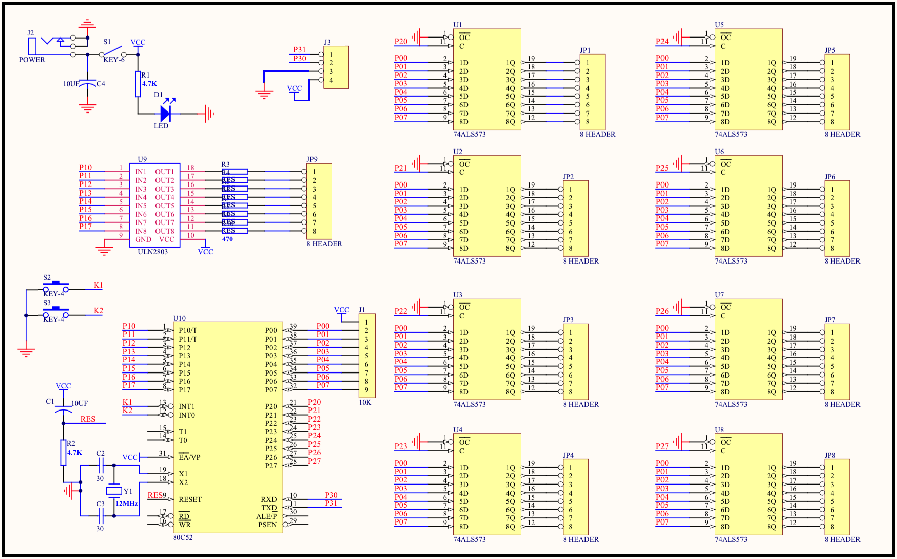Click the ground symbol above the J2 jack

(87, 24)
